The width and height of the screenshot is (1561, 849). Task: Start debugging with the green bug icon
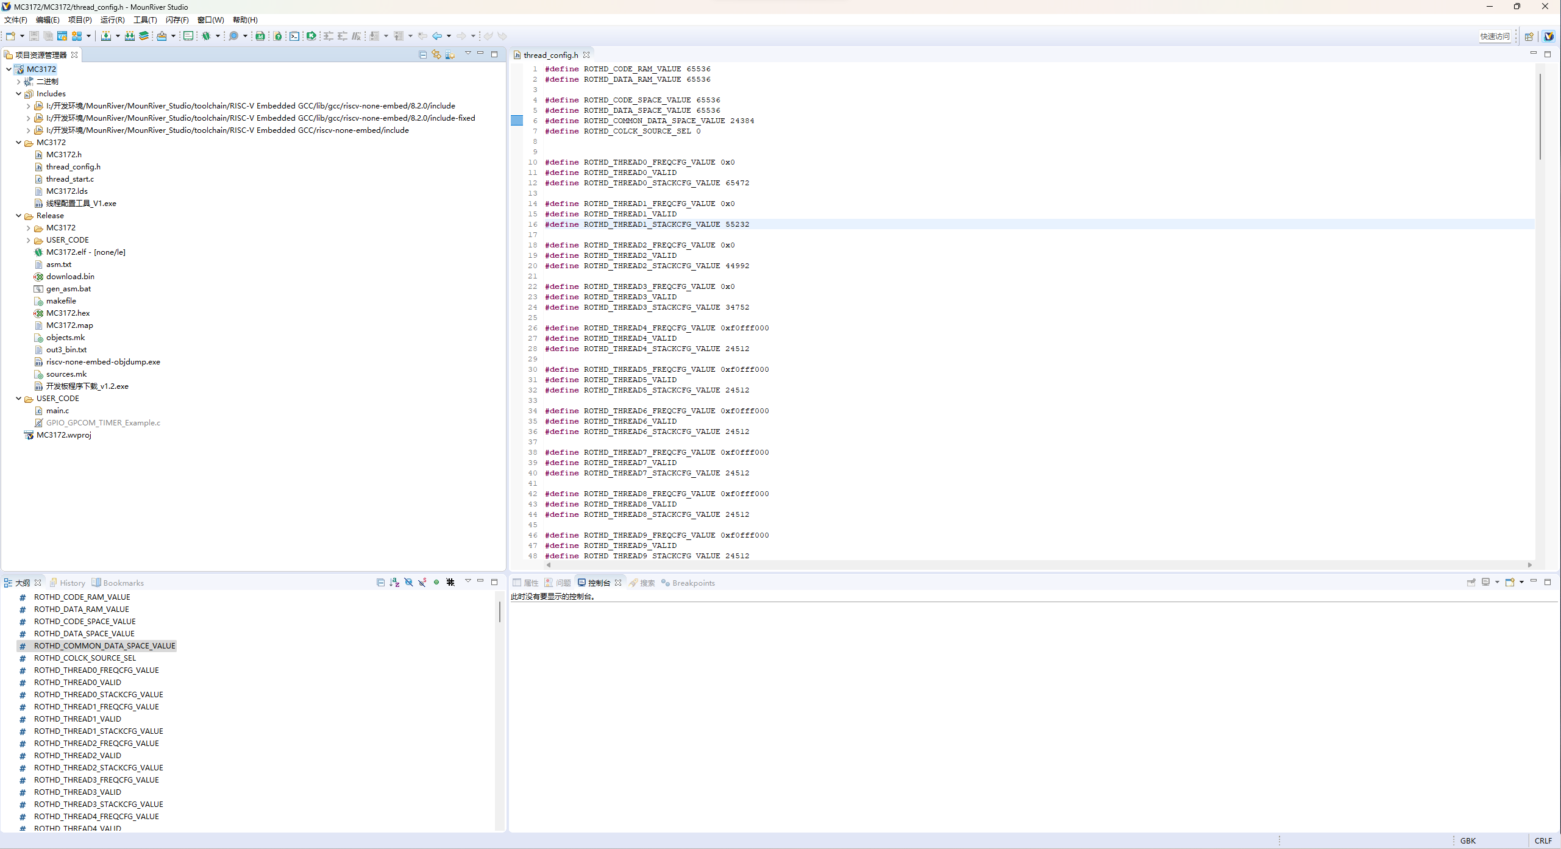tap(207, 36)
